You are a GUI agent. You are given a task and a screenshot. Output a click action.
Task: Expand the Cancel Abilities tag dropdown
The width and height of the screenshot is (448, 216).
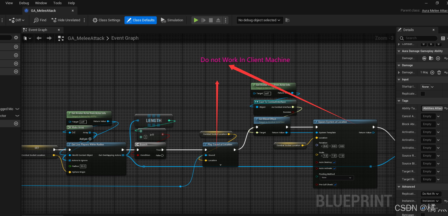coord(438,116)
